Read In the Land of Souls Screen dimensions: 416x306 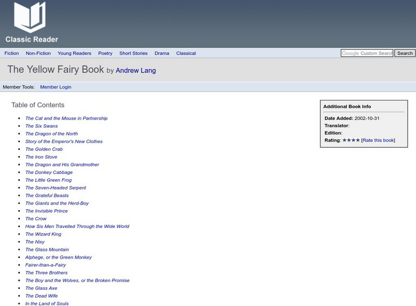coord(46,303)
